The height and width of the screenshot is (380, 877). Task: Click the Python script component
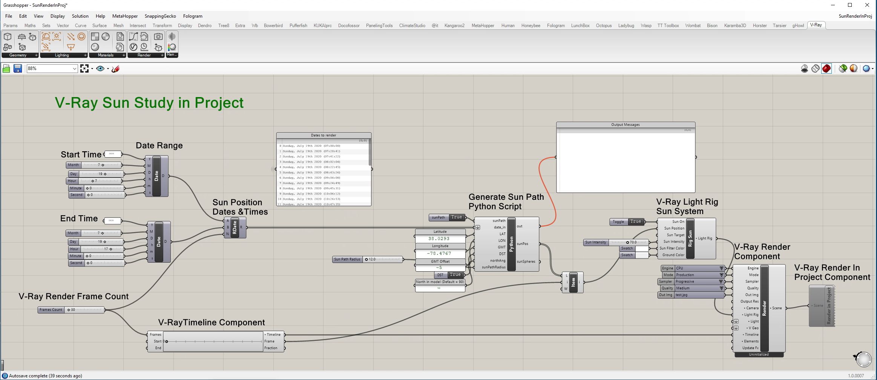click(x=511, y=244)
